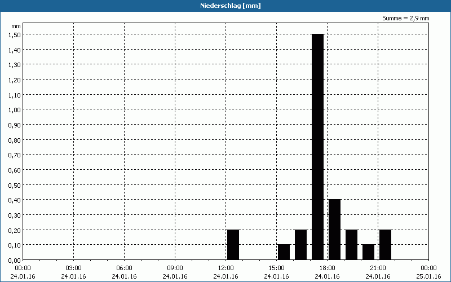Click the 25.01.16 date label
The width and height of the screenshot is (451, 282).
(x=428, y=276)
